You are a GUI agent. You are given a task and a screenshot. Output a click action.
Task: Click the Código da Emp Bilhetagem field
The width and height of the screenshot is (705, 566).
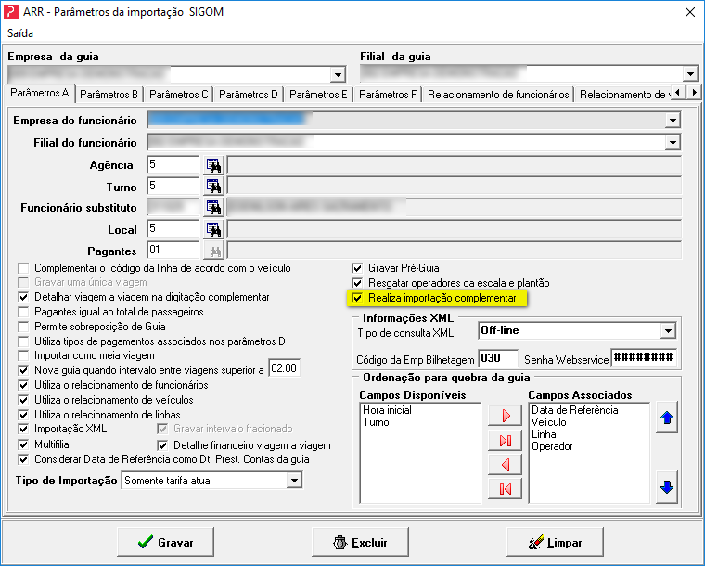point(498,358)
